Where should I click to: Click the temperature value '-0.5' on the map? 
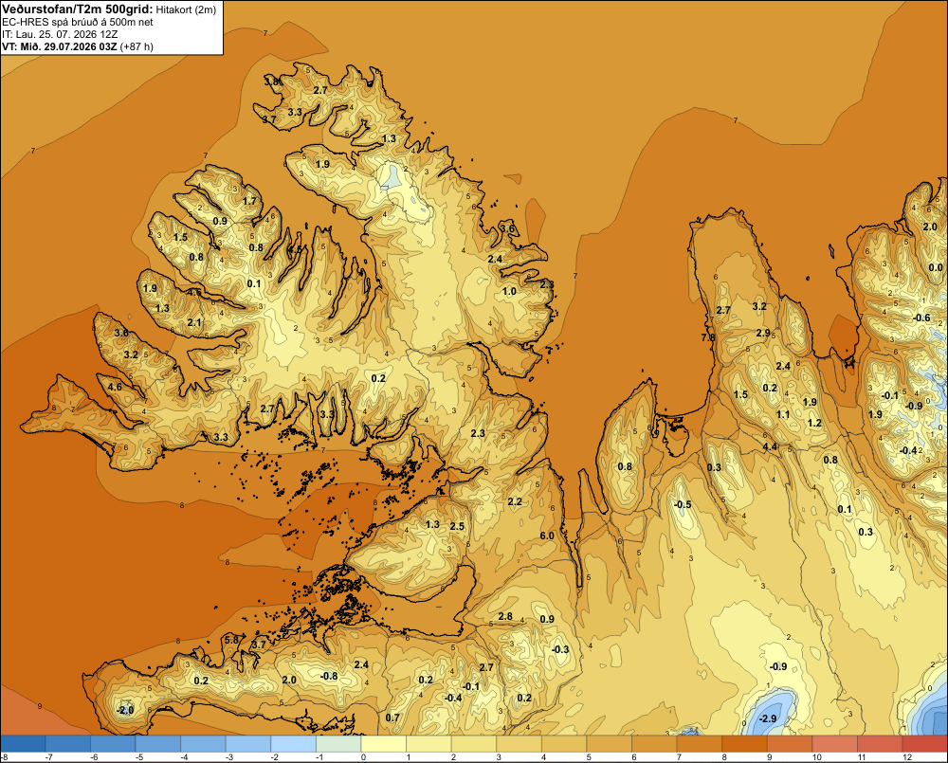coord(682,504)
